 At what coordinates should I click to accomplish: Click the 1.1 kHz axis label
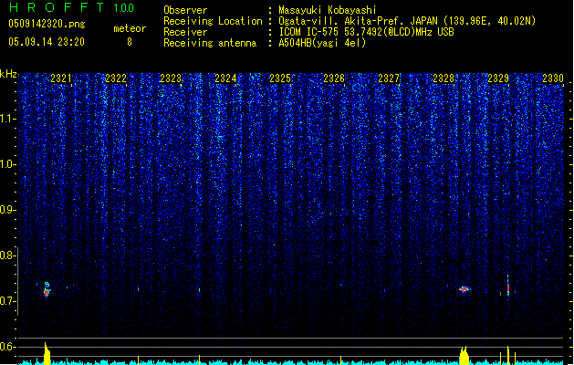(x=8, y=119)
